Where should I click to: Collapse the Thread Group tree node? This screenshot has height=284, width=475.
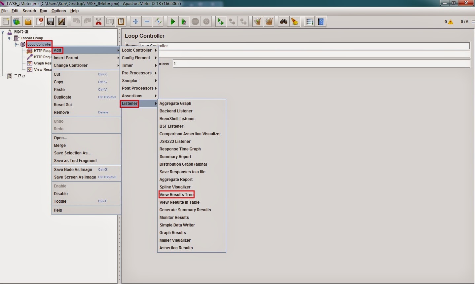click(10, 38)
